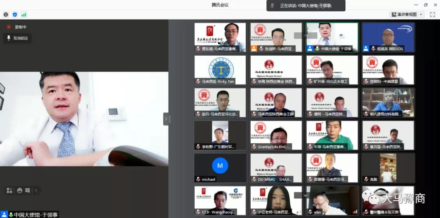
Task: Click the 正在讲话 speaker notification banner
Action: click(x=306, y=6)
